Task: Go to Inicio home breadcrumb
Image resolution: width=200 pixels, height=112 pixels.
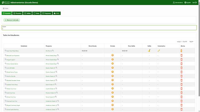Action: 6,8
